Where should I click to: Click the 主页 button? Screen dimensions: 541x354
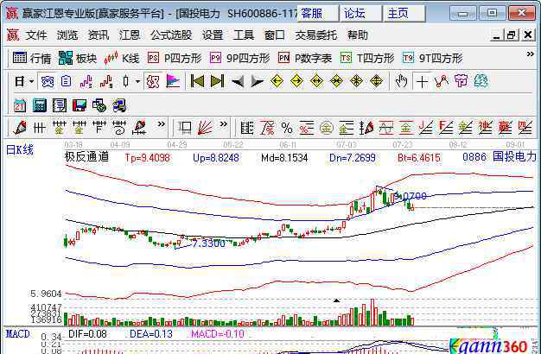coord(404,14)
